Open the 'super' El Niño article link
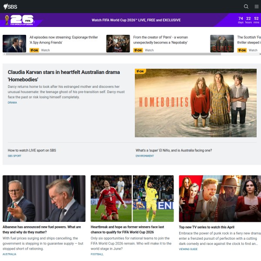This screenshot has height=261, width=261. coord(174,151)
